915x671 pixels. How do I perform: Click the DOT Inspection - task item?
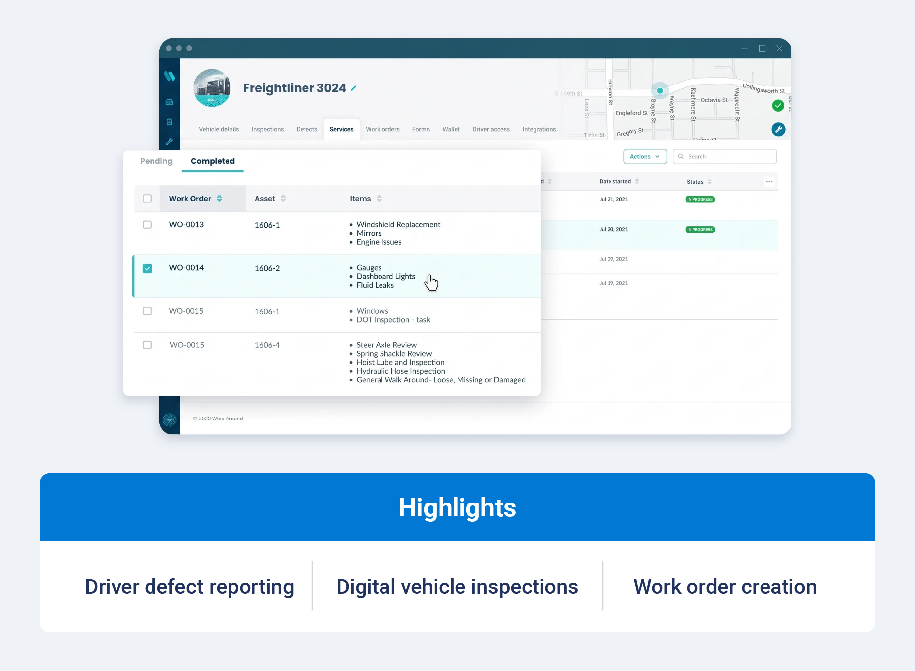(393, 320)
